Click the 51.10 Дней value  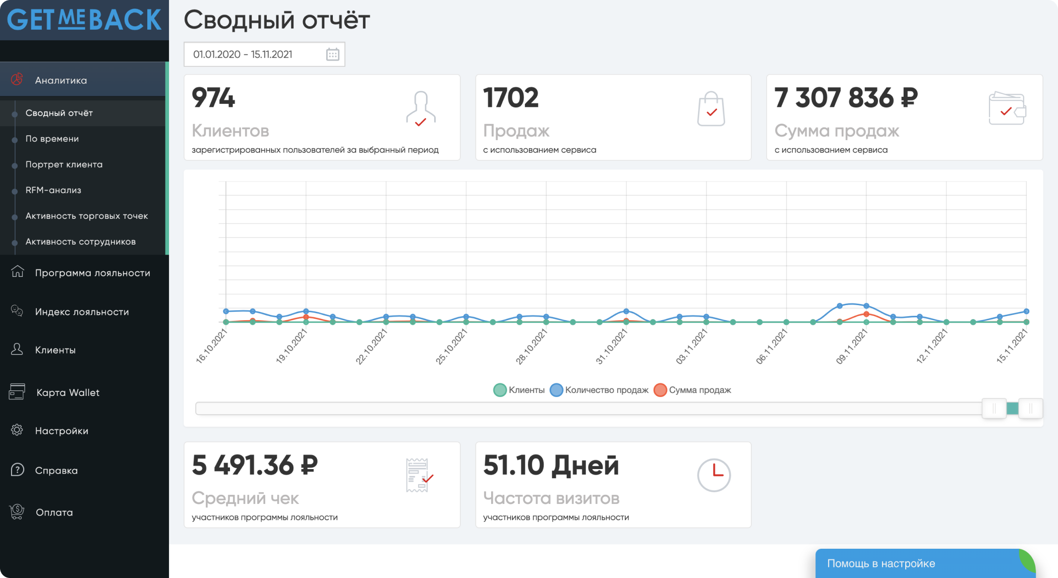point(551,465)
